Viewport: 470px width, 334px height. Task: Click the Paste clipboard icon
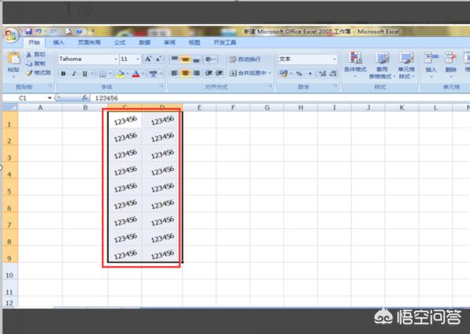tap(13, 58)
